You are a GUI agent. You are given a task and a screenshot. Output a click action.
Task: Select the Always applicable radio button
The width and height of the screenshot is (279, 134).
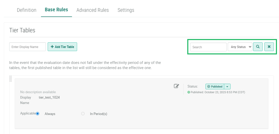[x=38, y=113]
